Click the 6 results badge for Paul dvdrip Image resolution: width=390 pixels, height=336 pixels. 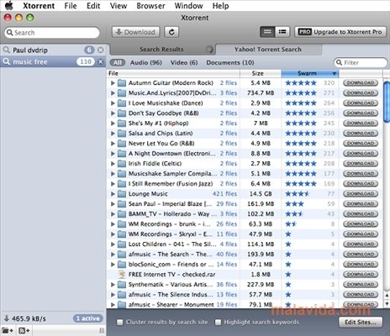[x=89, y=50]
